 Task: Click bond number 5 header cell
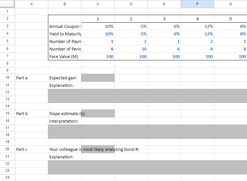pos(231,19)
